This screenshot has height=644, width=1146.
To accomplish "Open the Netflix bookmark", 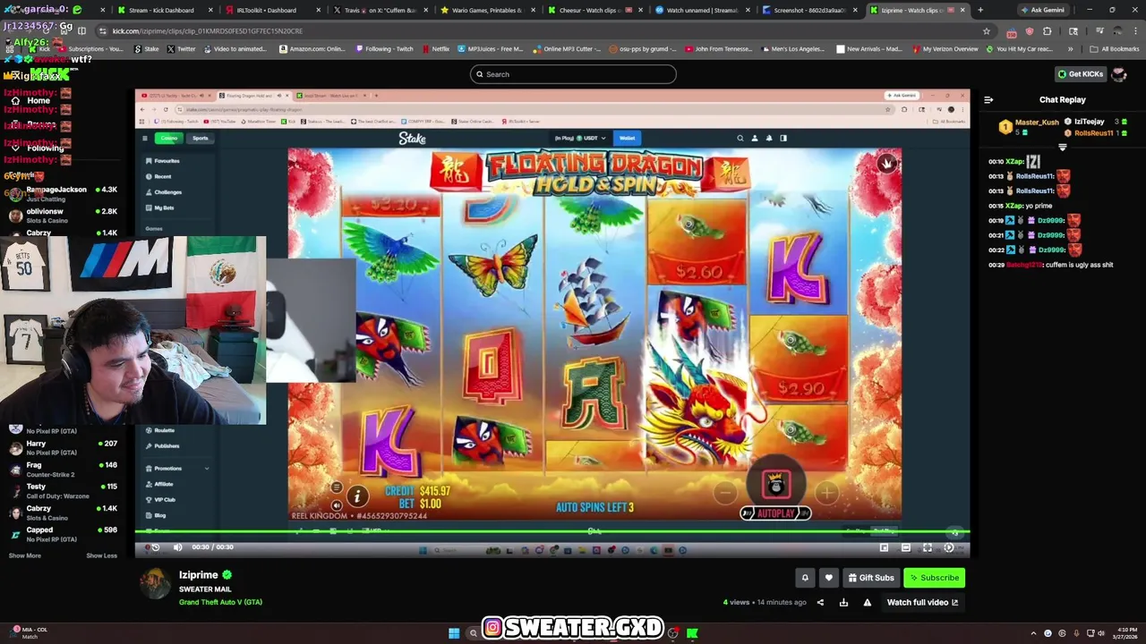I will pyautogui.click(x=435, y=49).
